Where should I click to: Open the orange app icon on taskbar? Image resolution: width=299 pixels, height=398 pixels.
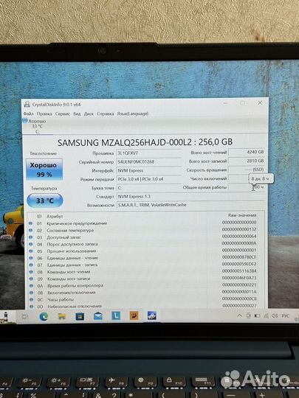point(134,315)
